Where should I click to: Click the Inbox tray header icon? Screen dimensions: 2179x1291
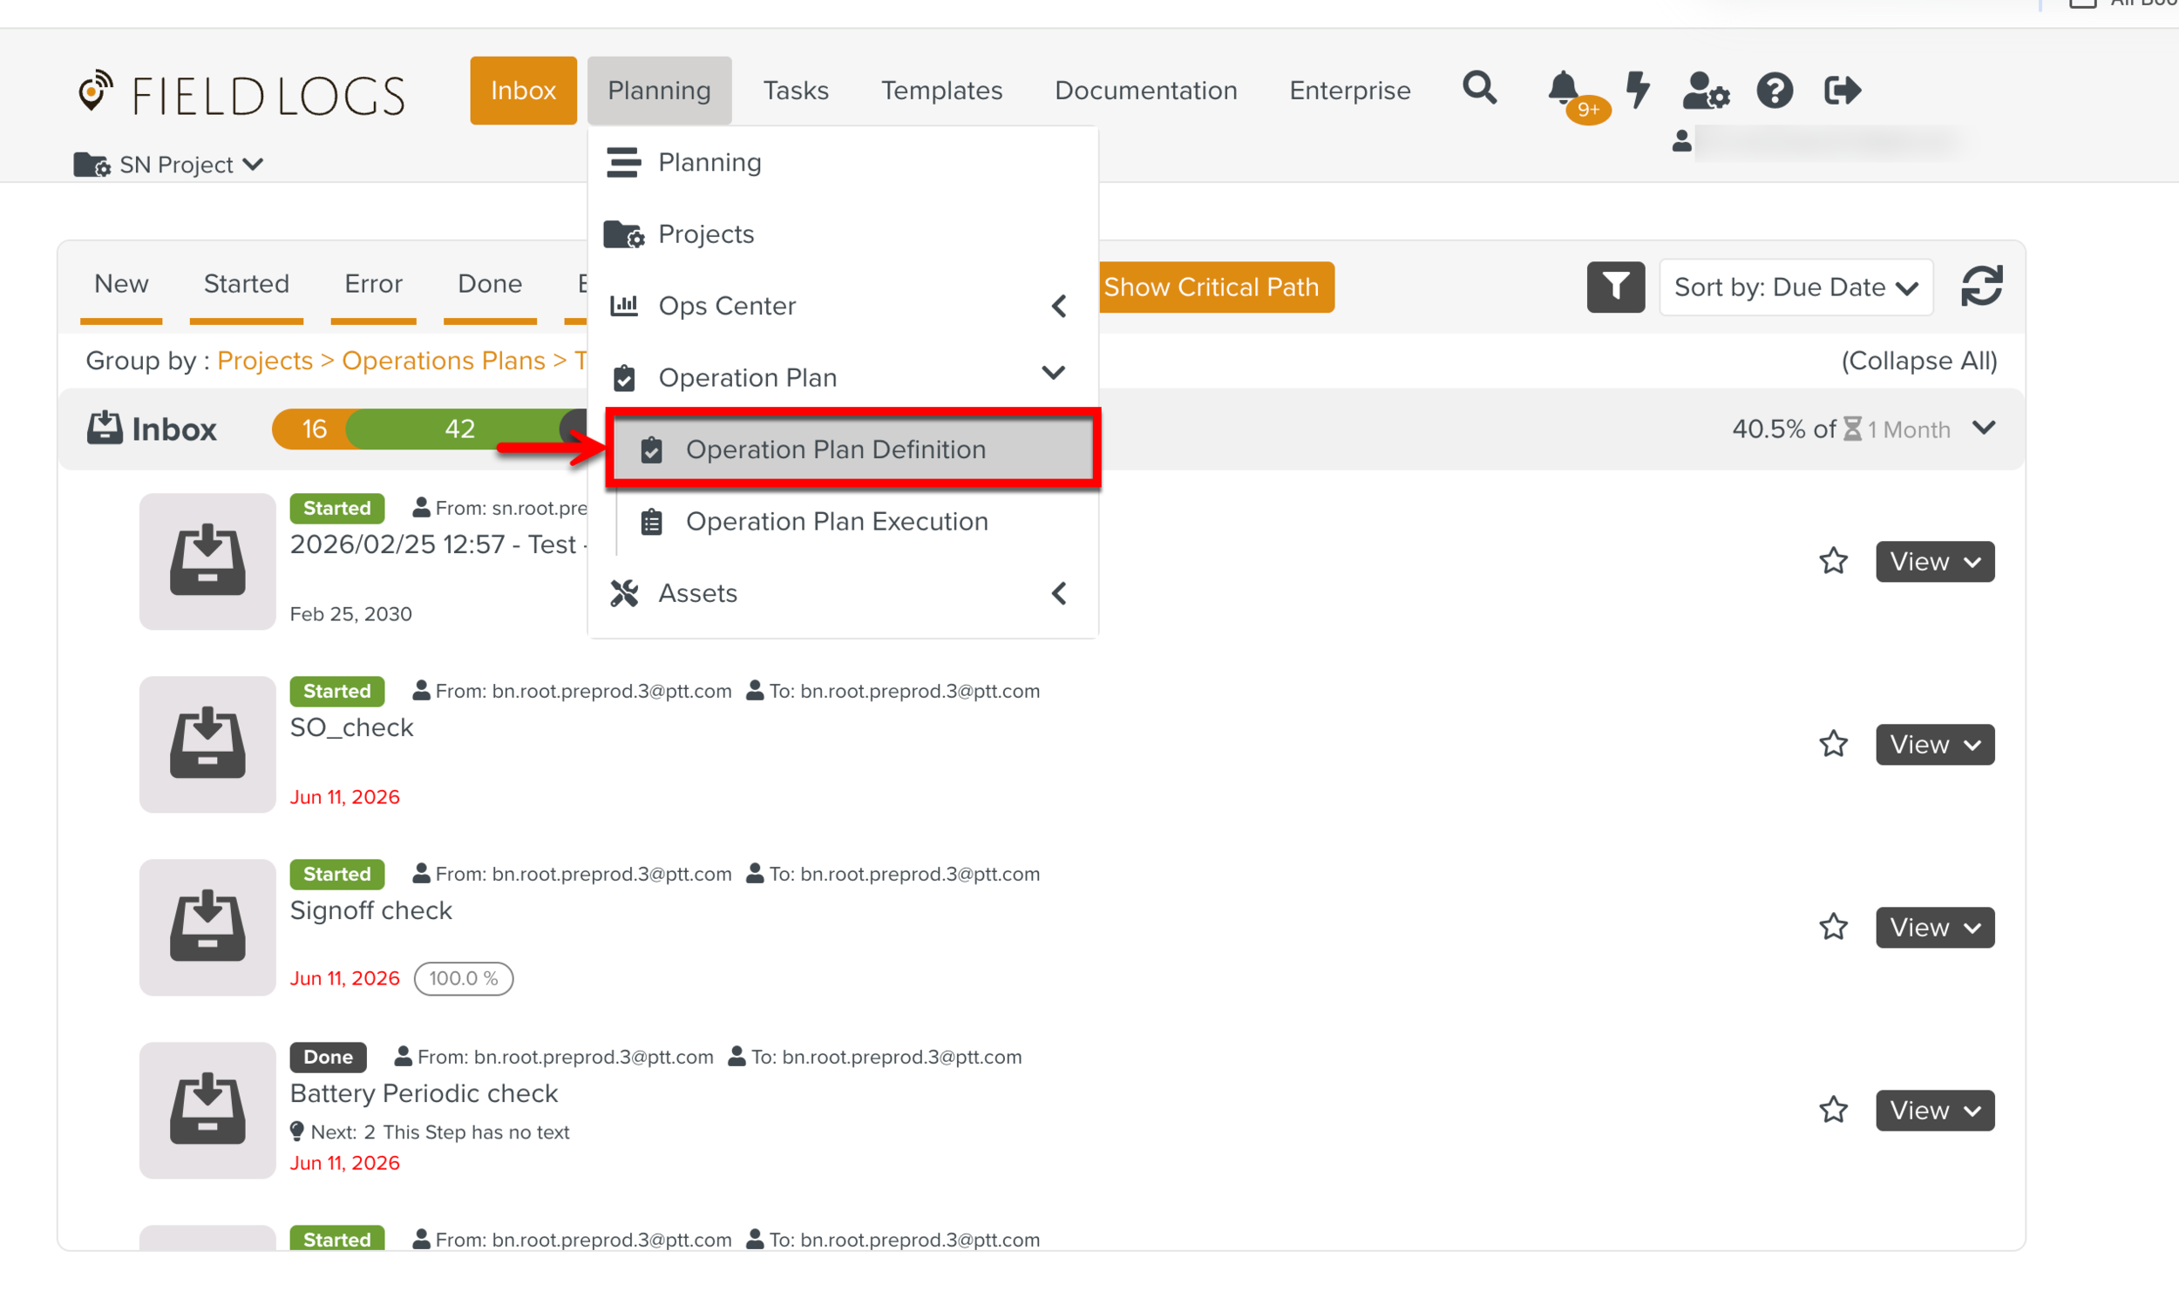(x=105, y=428)
